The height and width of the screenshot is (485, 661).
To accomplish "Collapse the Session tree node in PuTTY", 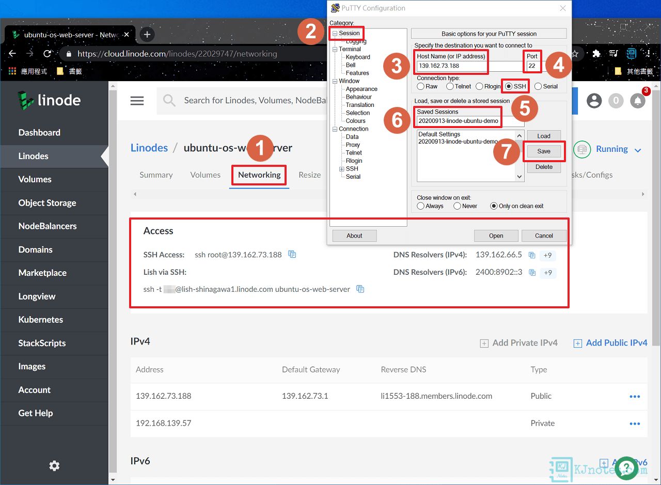I will [x=334, y=34].
